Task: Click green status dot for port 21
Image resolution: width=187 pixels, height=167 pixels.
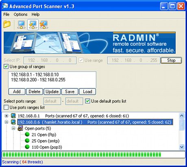Action: coord(27,134)
